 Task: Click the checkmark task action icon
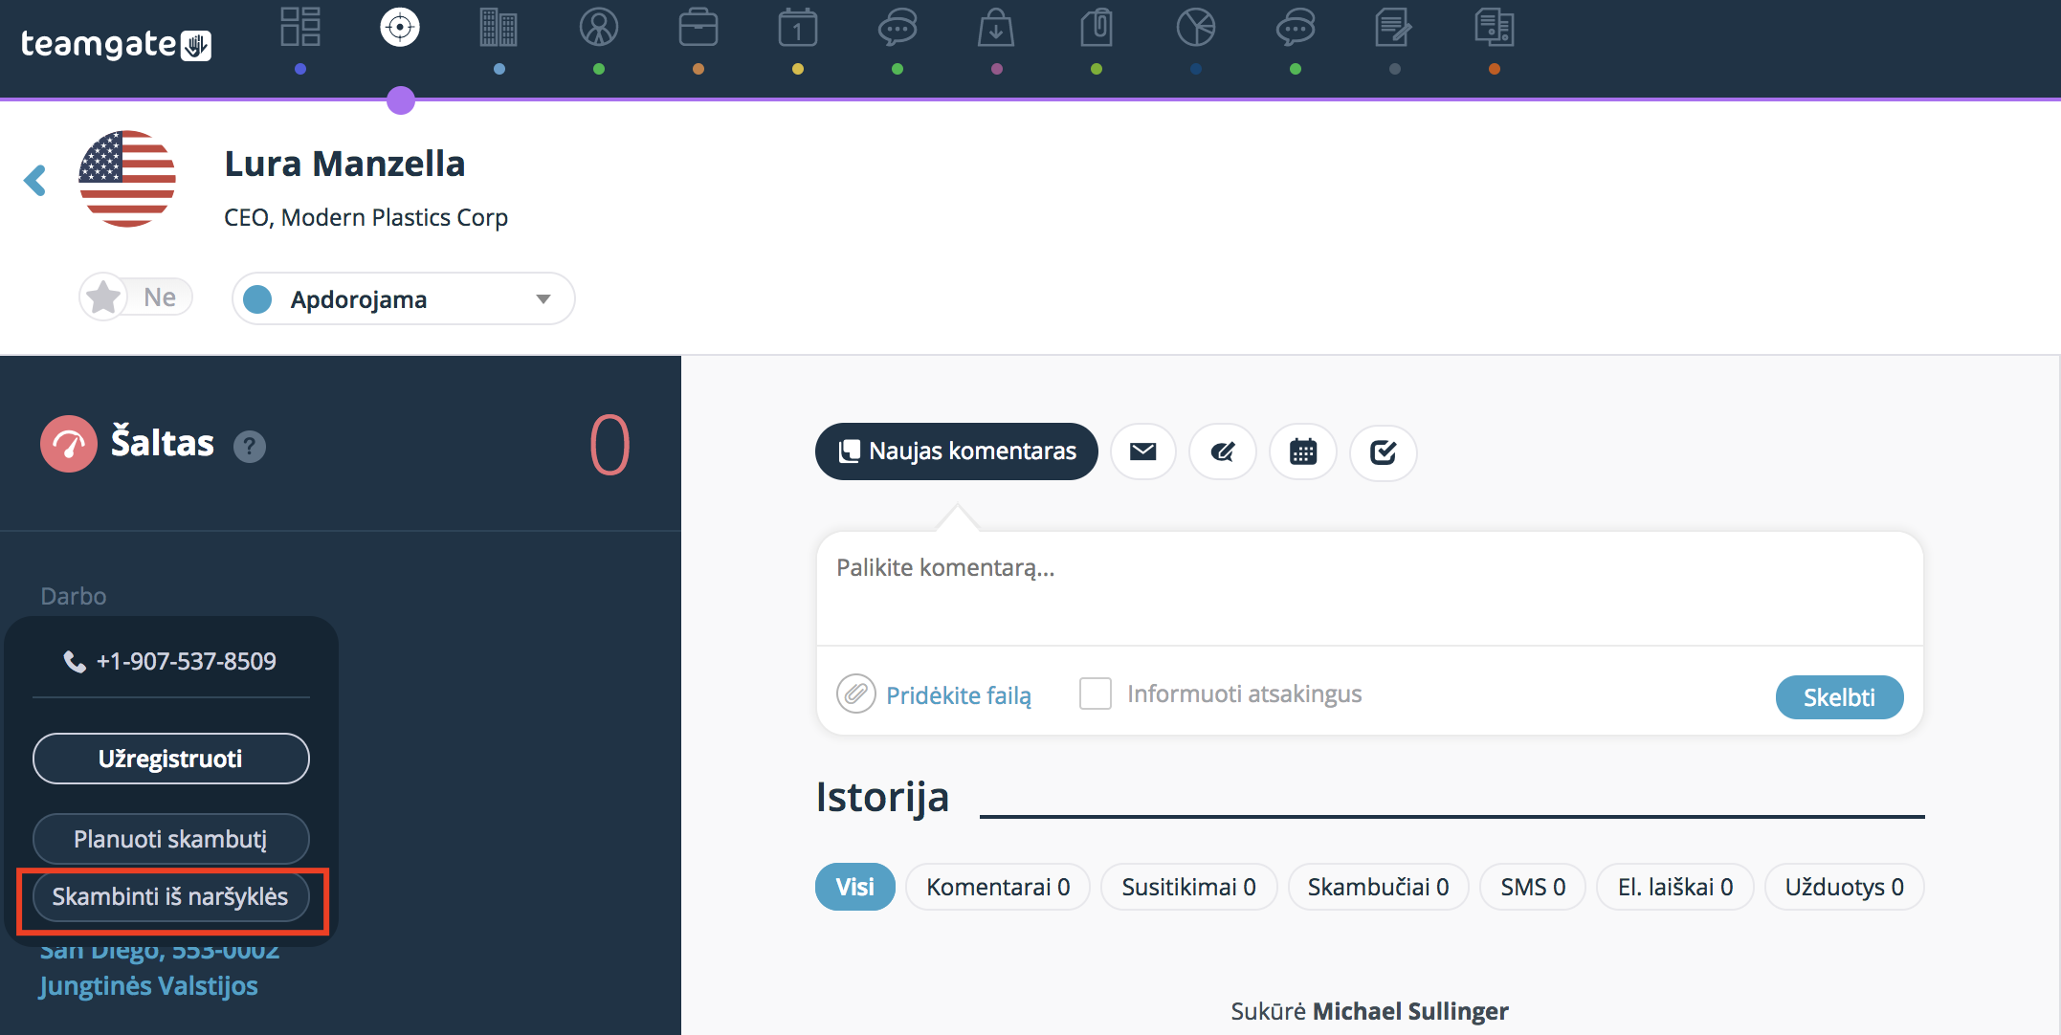tap(1384, 451)
